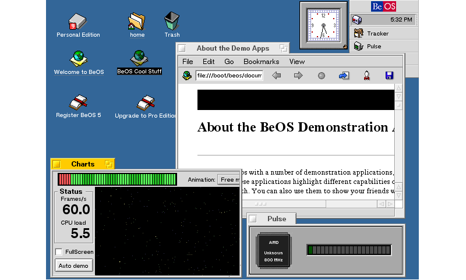Viewport: 466px width, 280px height.
Task: Click the CPU activity bar in Pulse
Action: (349, 250)
